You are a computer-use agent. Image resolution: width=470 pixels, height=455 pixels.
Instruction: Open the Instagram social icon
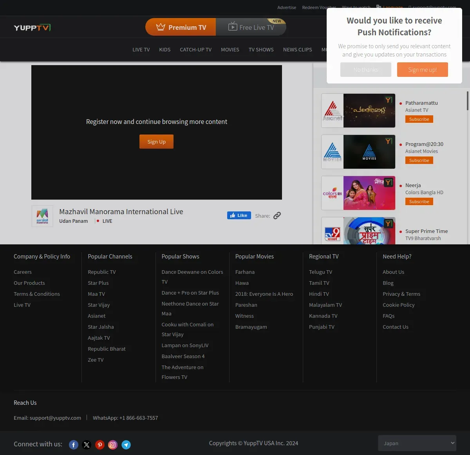coord(113,445)
